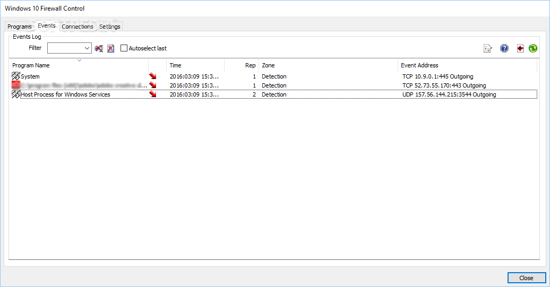Screen dimensions: 550x287
Task: Click the time value in System row
Action: tap(194, 76)
